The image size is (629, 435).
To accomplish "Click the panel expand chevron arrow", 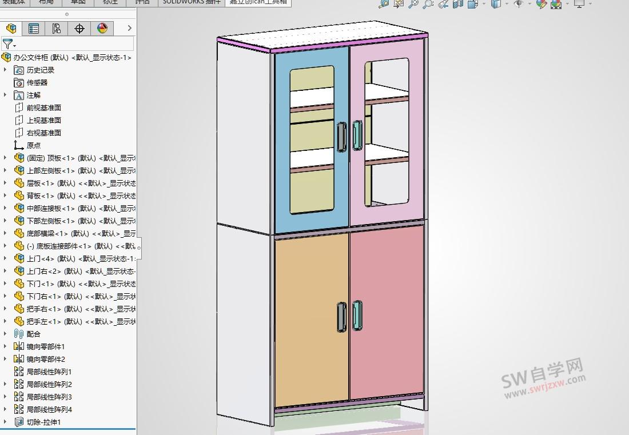I will pyautogui.click(x=129, y=28).
